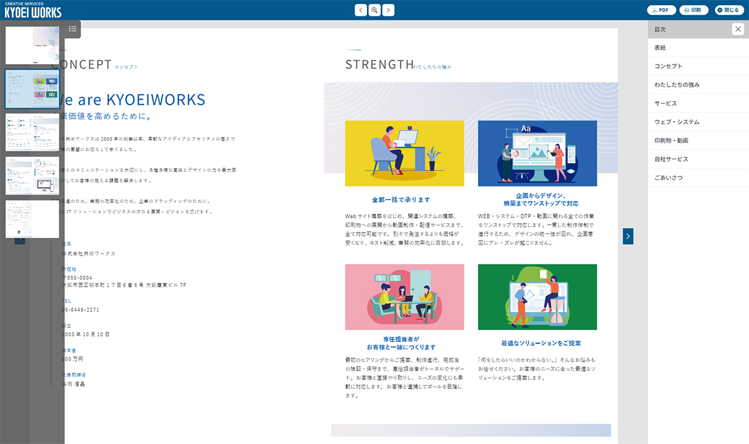Go to the next page in toolbar

[x=388, y=10]
